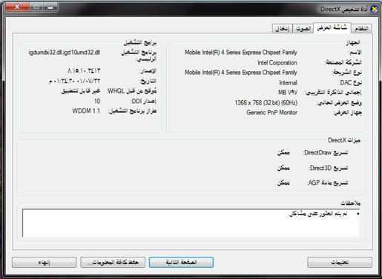Click the maximize window button
382x279 pixels.
coord(36,7)
